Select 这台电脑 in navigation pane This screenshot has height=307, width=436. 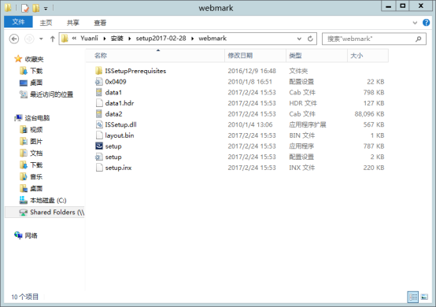click(37, 118)
